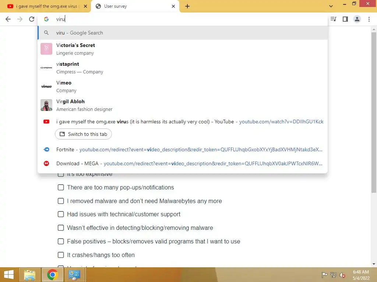Check 'False positives' option

point(61,241)
